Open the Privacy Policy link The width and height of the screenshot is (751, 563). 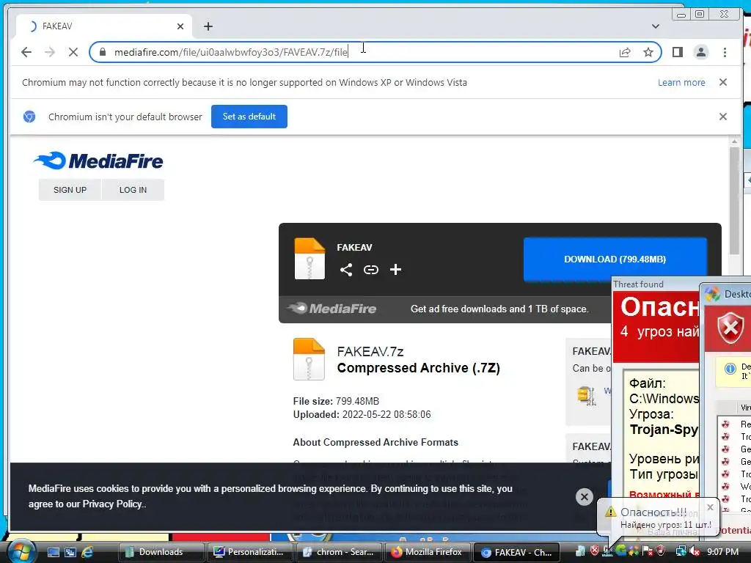pyautogui.click(x=112, y=504)
